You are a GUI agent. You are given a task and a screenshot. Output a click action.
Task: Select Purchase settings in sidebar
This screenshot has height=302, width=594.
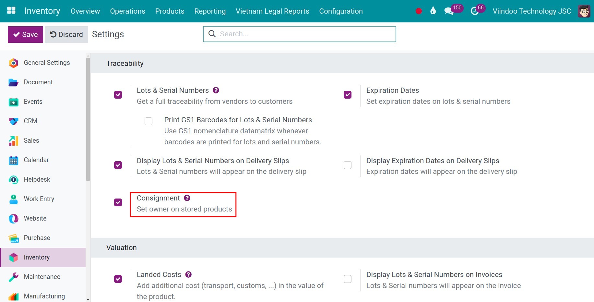43,238
